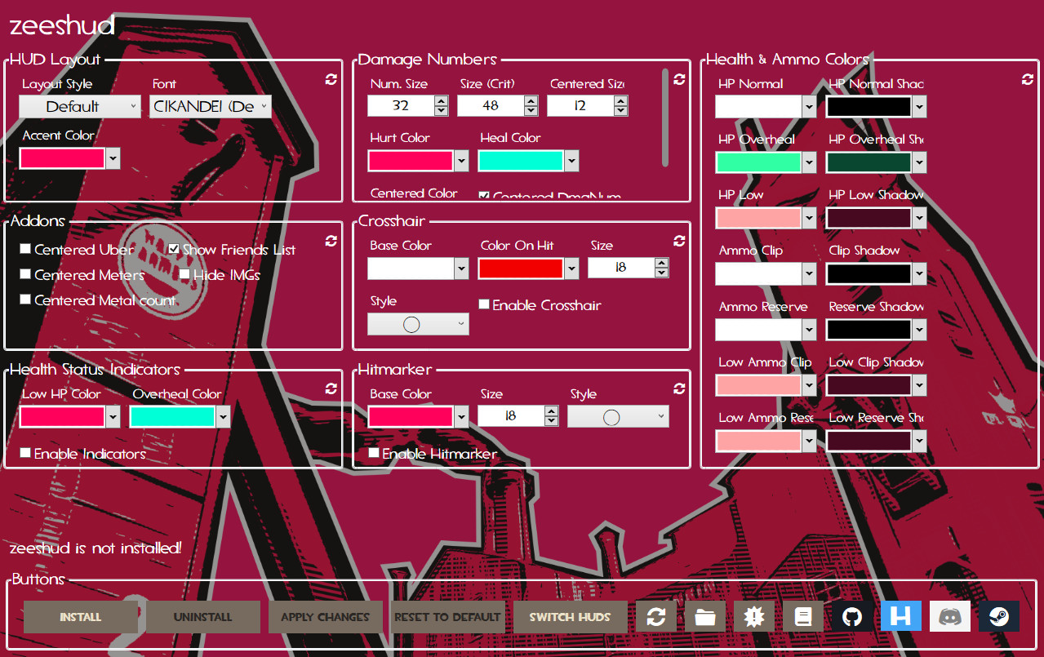
Task: Click RESET TO DEFAULT
Action: 447,616
